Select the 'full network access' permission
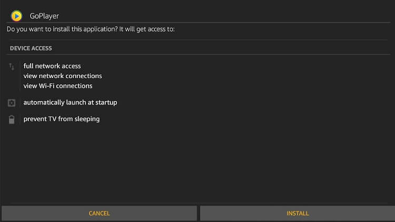 52,66
